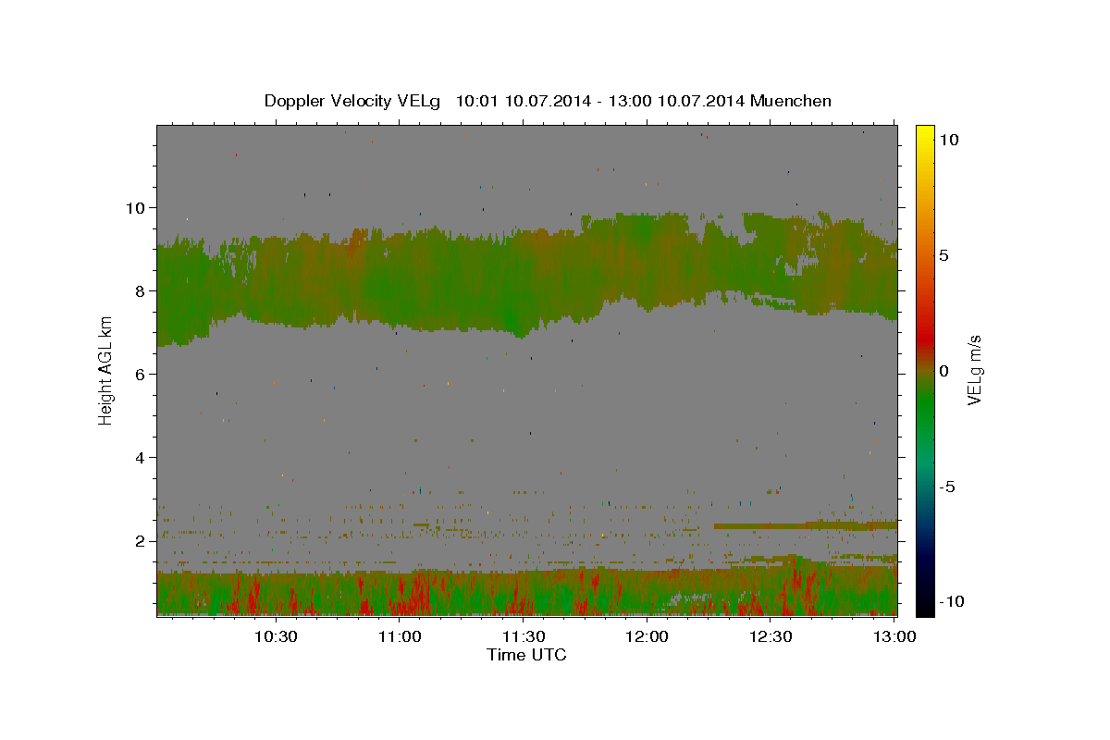Viewport: 1110px width, 740px height.
Task: Click the boundary layer echoes below 1 km
Action: point(526,594)
